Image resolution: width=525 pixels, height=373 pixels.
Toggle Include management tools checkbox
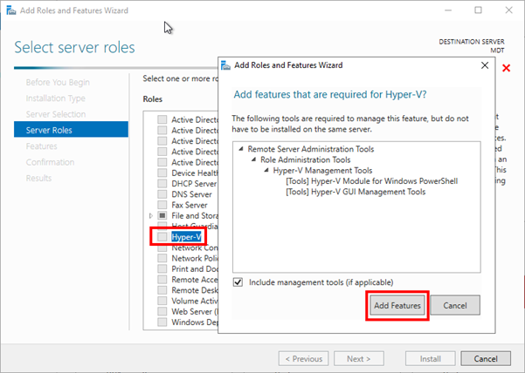[x=238, y=282]
